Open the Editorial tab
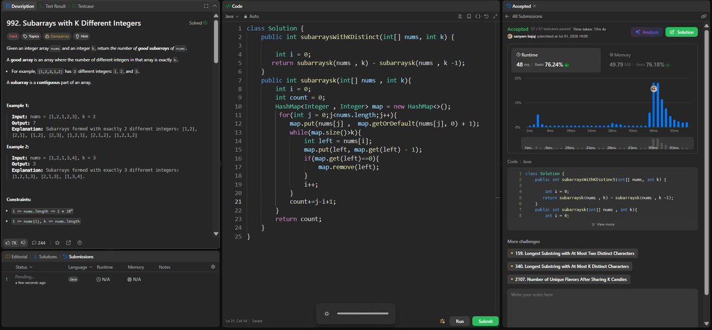The height and width of the screenshot is (330, 712). tap(16, 257)
